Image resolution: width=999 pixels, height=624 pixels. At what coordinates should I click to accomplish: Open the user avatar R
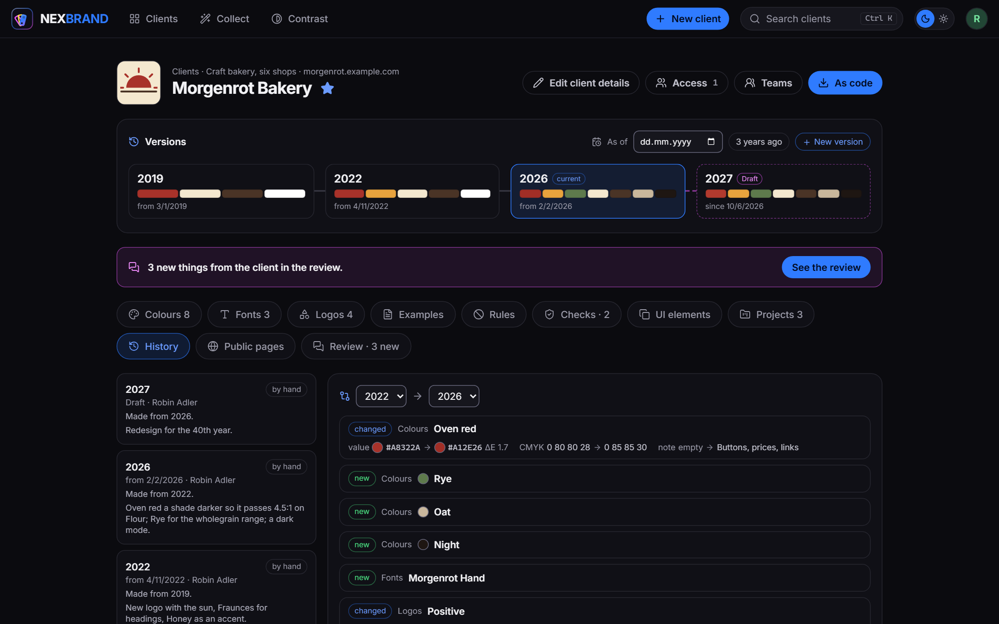(977, 19)
